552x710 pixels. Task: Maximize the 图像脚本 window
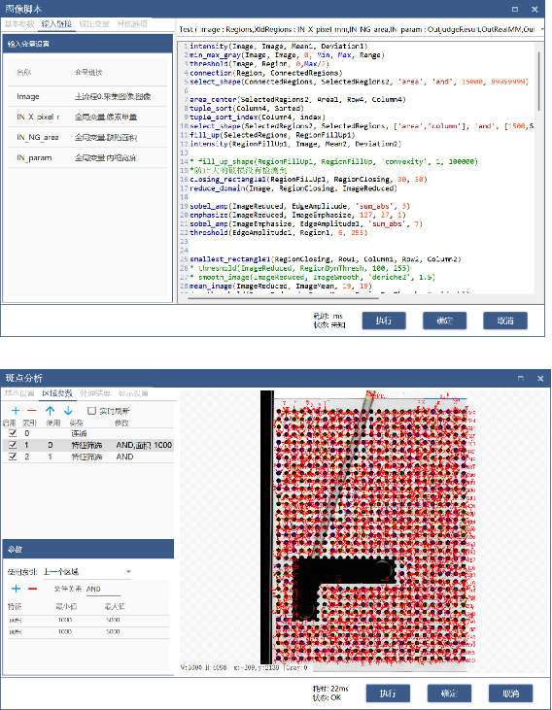(x=515, y=9)
